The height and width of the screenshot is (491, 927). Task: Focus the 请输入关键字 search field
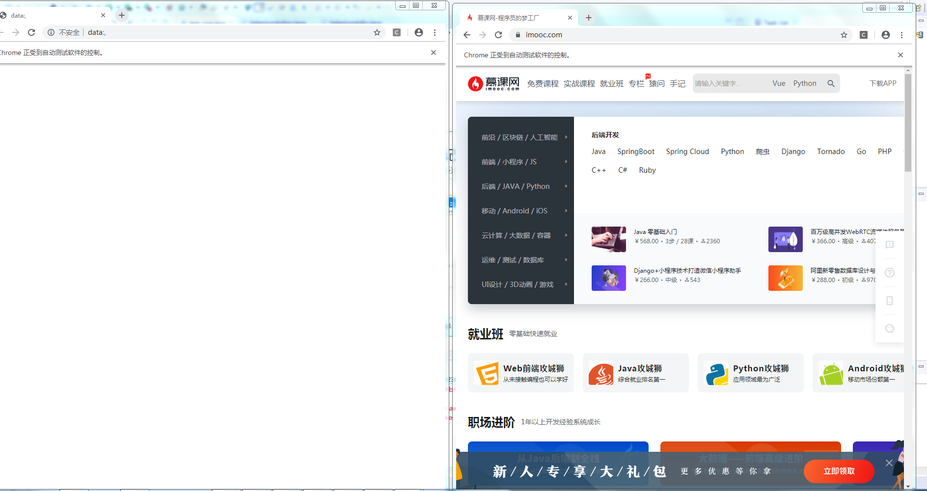pyautogui.click(x=729, y=83)
